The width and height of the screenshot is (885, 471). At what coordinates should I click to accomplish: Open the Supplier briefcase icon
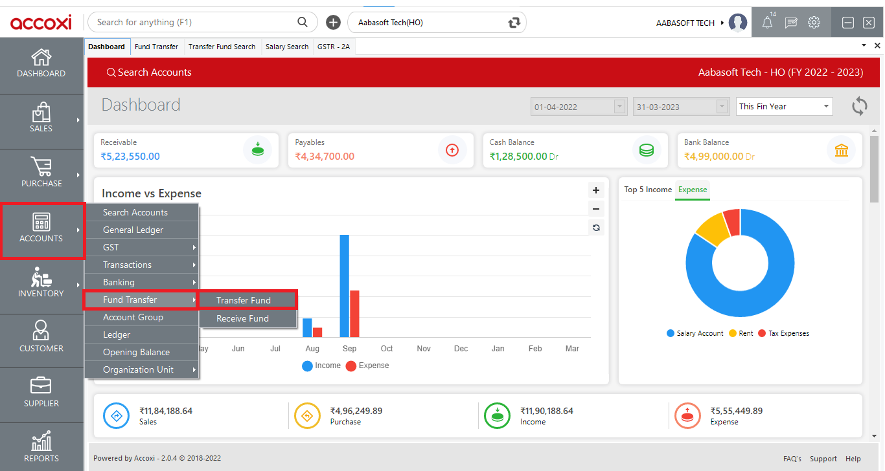[x=41, y=386]
